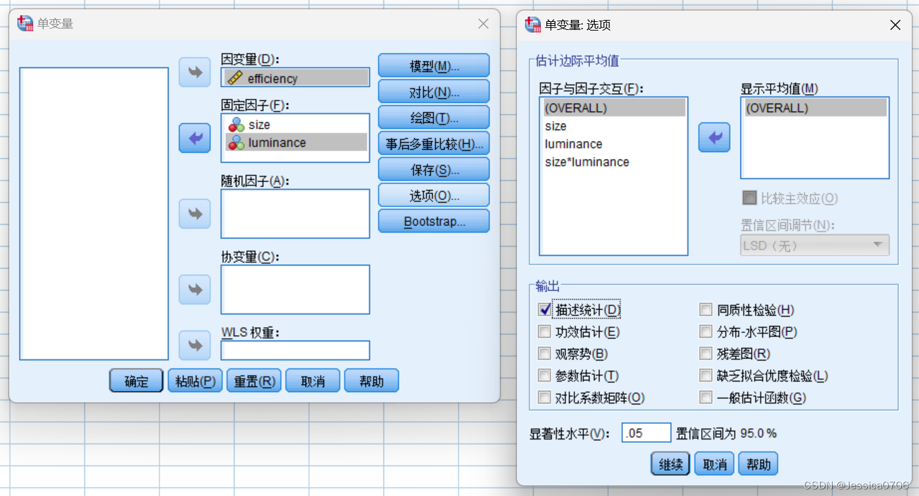The image size is (919, 496).
Task: Select size in the 固定因子 list
Action: [296, 124]
